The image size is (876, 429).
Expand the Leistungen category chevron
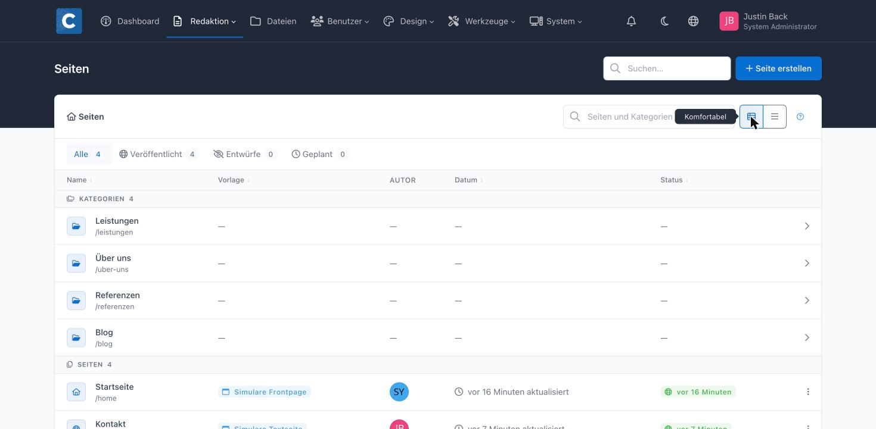coord(807,226)
